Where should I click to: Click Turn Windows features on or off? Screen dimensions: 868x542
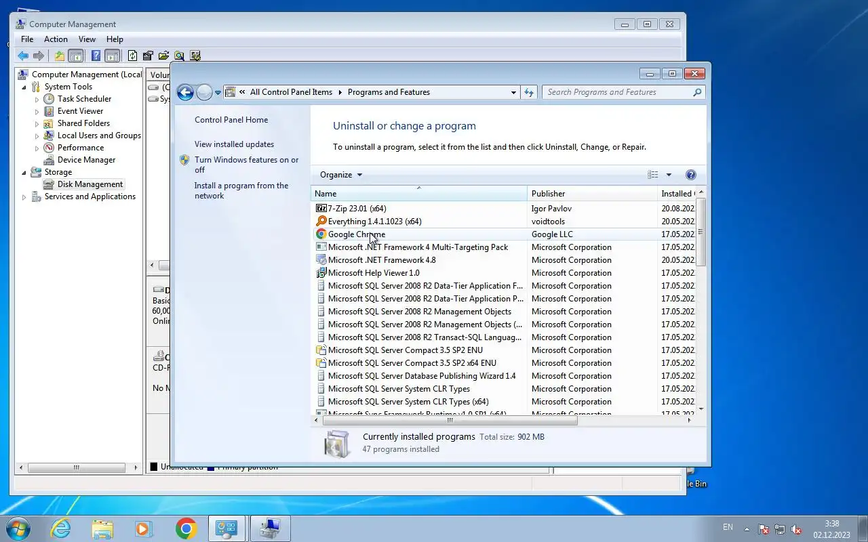246,165
